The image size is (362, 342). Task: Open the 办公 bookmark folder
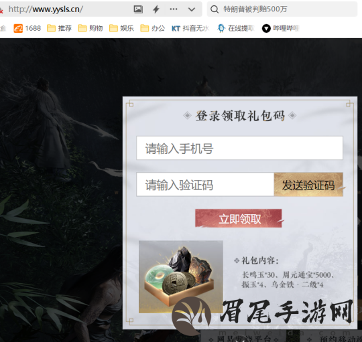[x=153, y=28]
